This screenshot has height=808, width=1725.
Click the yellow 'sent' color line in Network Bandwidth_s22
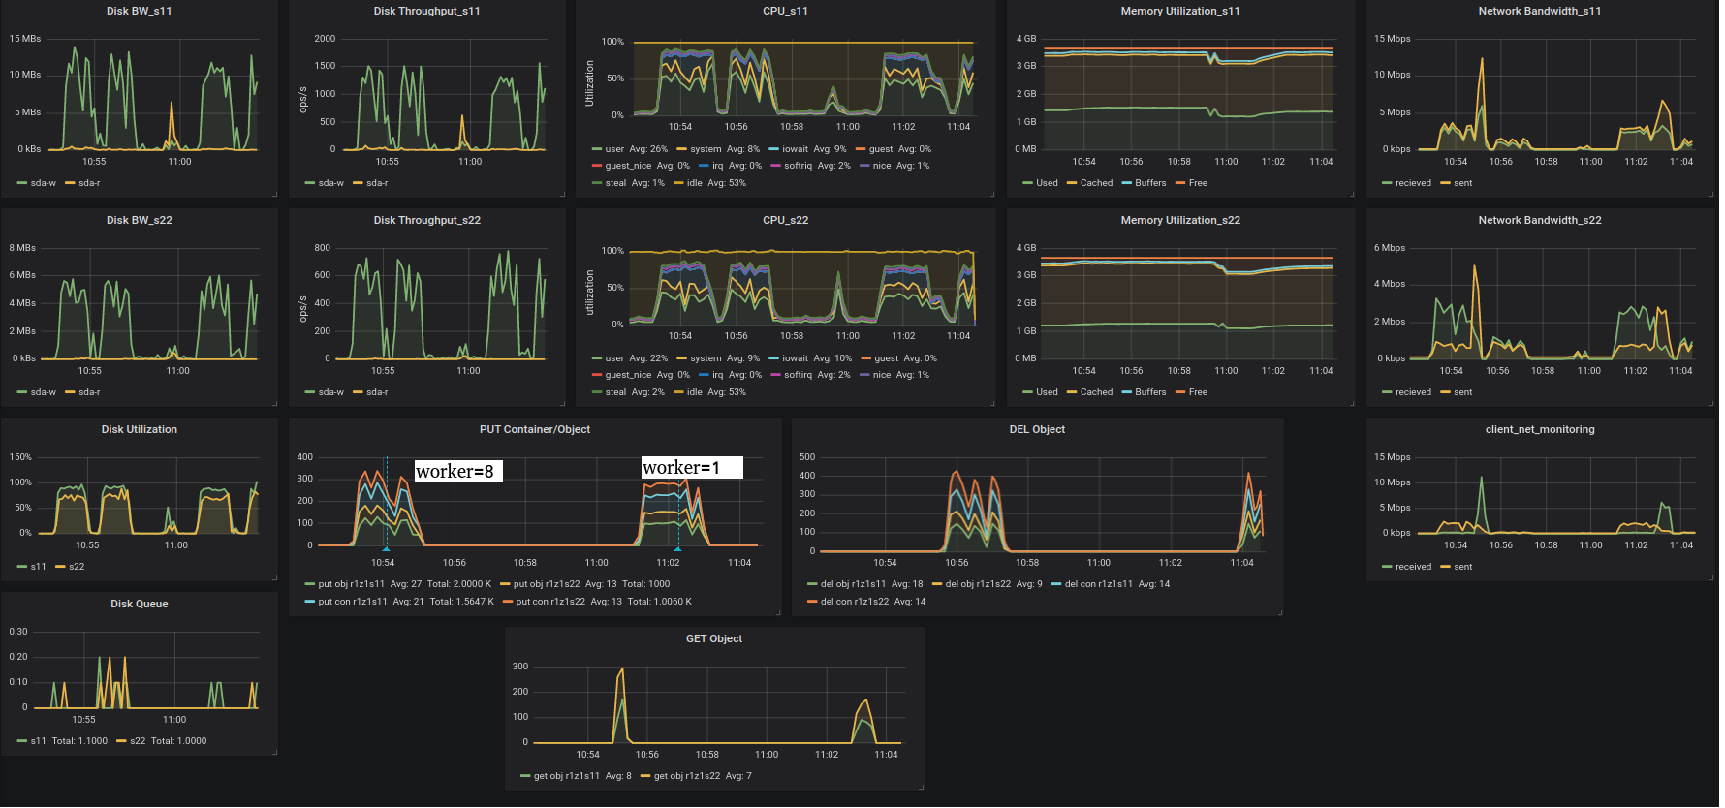click(x=1445, y=392)
